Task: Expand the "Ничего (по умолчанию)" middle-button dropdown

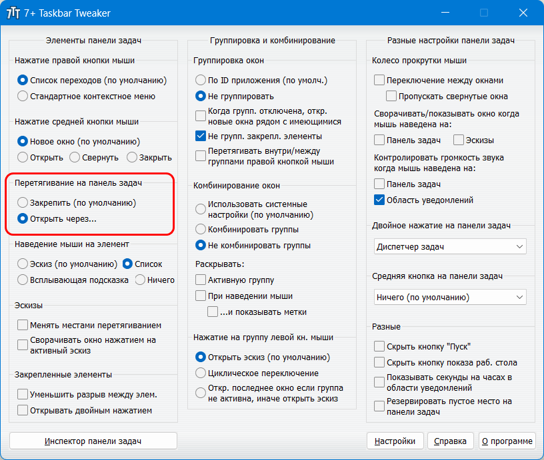Action: (450, 297)
